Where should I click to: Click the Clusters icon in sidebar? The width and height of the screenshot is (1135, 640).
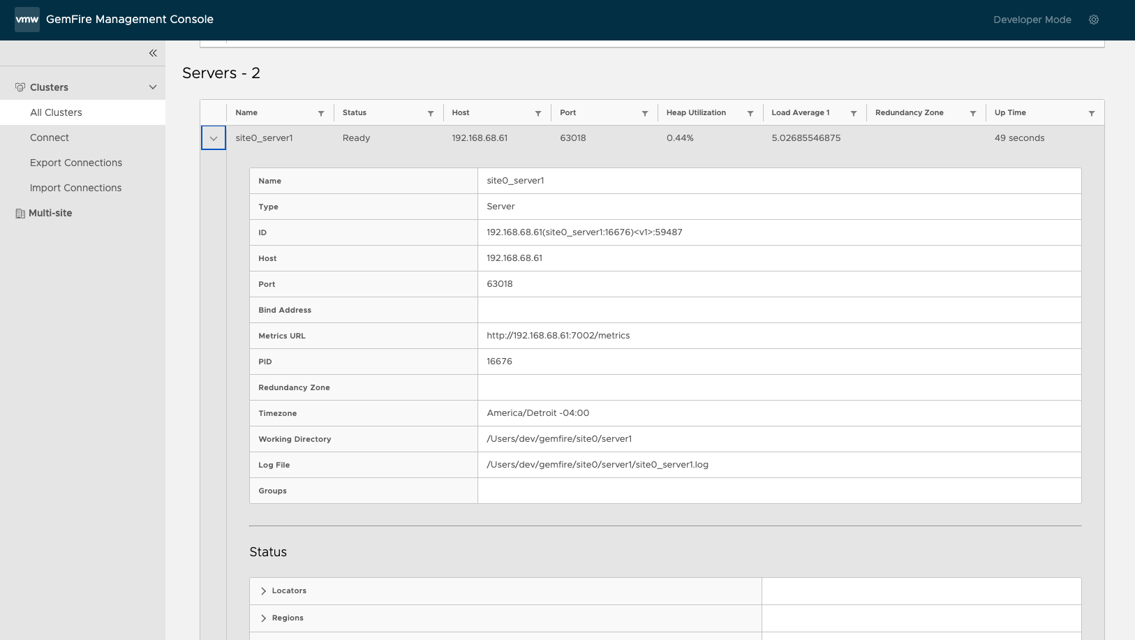pyautogui.click(x=20, y=87)
